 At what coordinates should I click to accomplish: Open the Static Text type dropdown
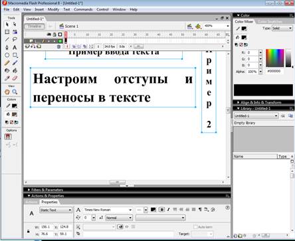pyautogui.click(x=56, y=210)
